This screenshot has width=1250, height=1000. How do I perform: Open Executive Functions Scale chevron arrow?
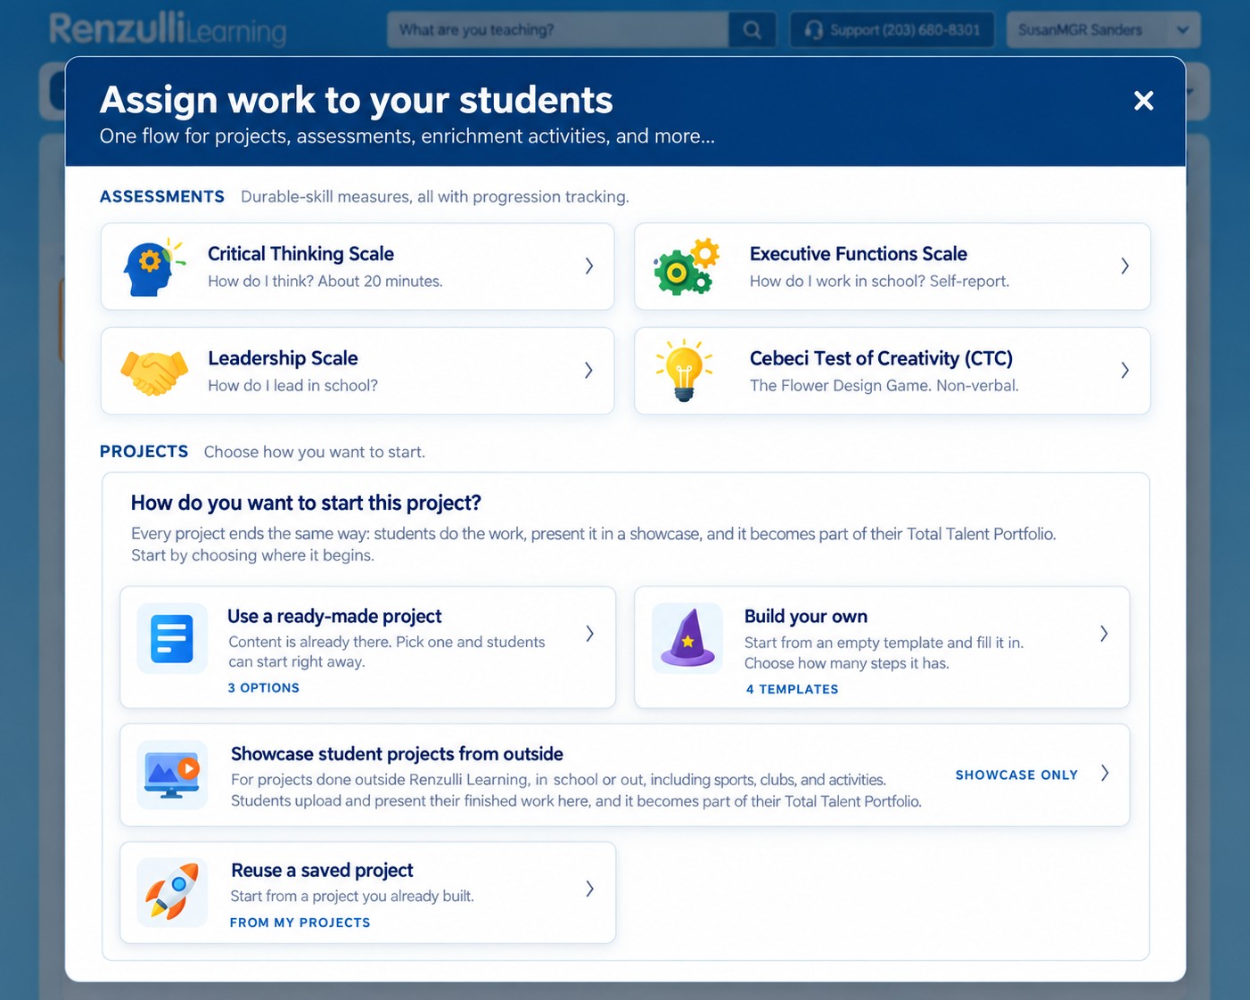click(1124, 266)
